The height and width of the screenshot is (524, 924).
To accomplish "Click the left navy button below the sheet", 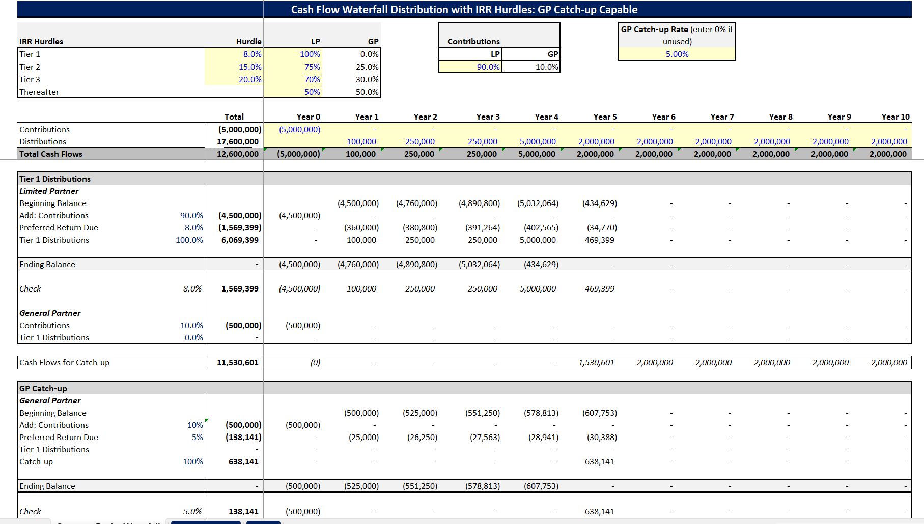I will click(x=205, y=522).
